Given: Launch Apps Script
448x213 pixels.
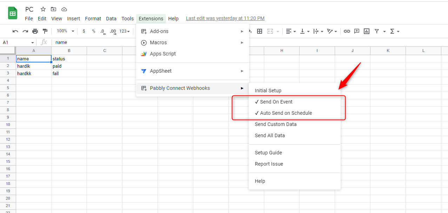Looking at the screenshot, I should point(193,54).
